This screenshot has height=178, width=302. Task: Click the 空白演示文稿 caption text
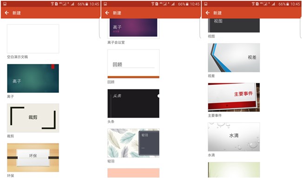[17, 57]
